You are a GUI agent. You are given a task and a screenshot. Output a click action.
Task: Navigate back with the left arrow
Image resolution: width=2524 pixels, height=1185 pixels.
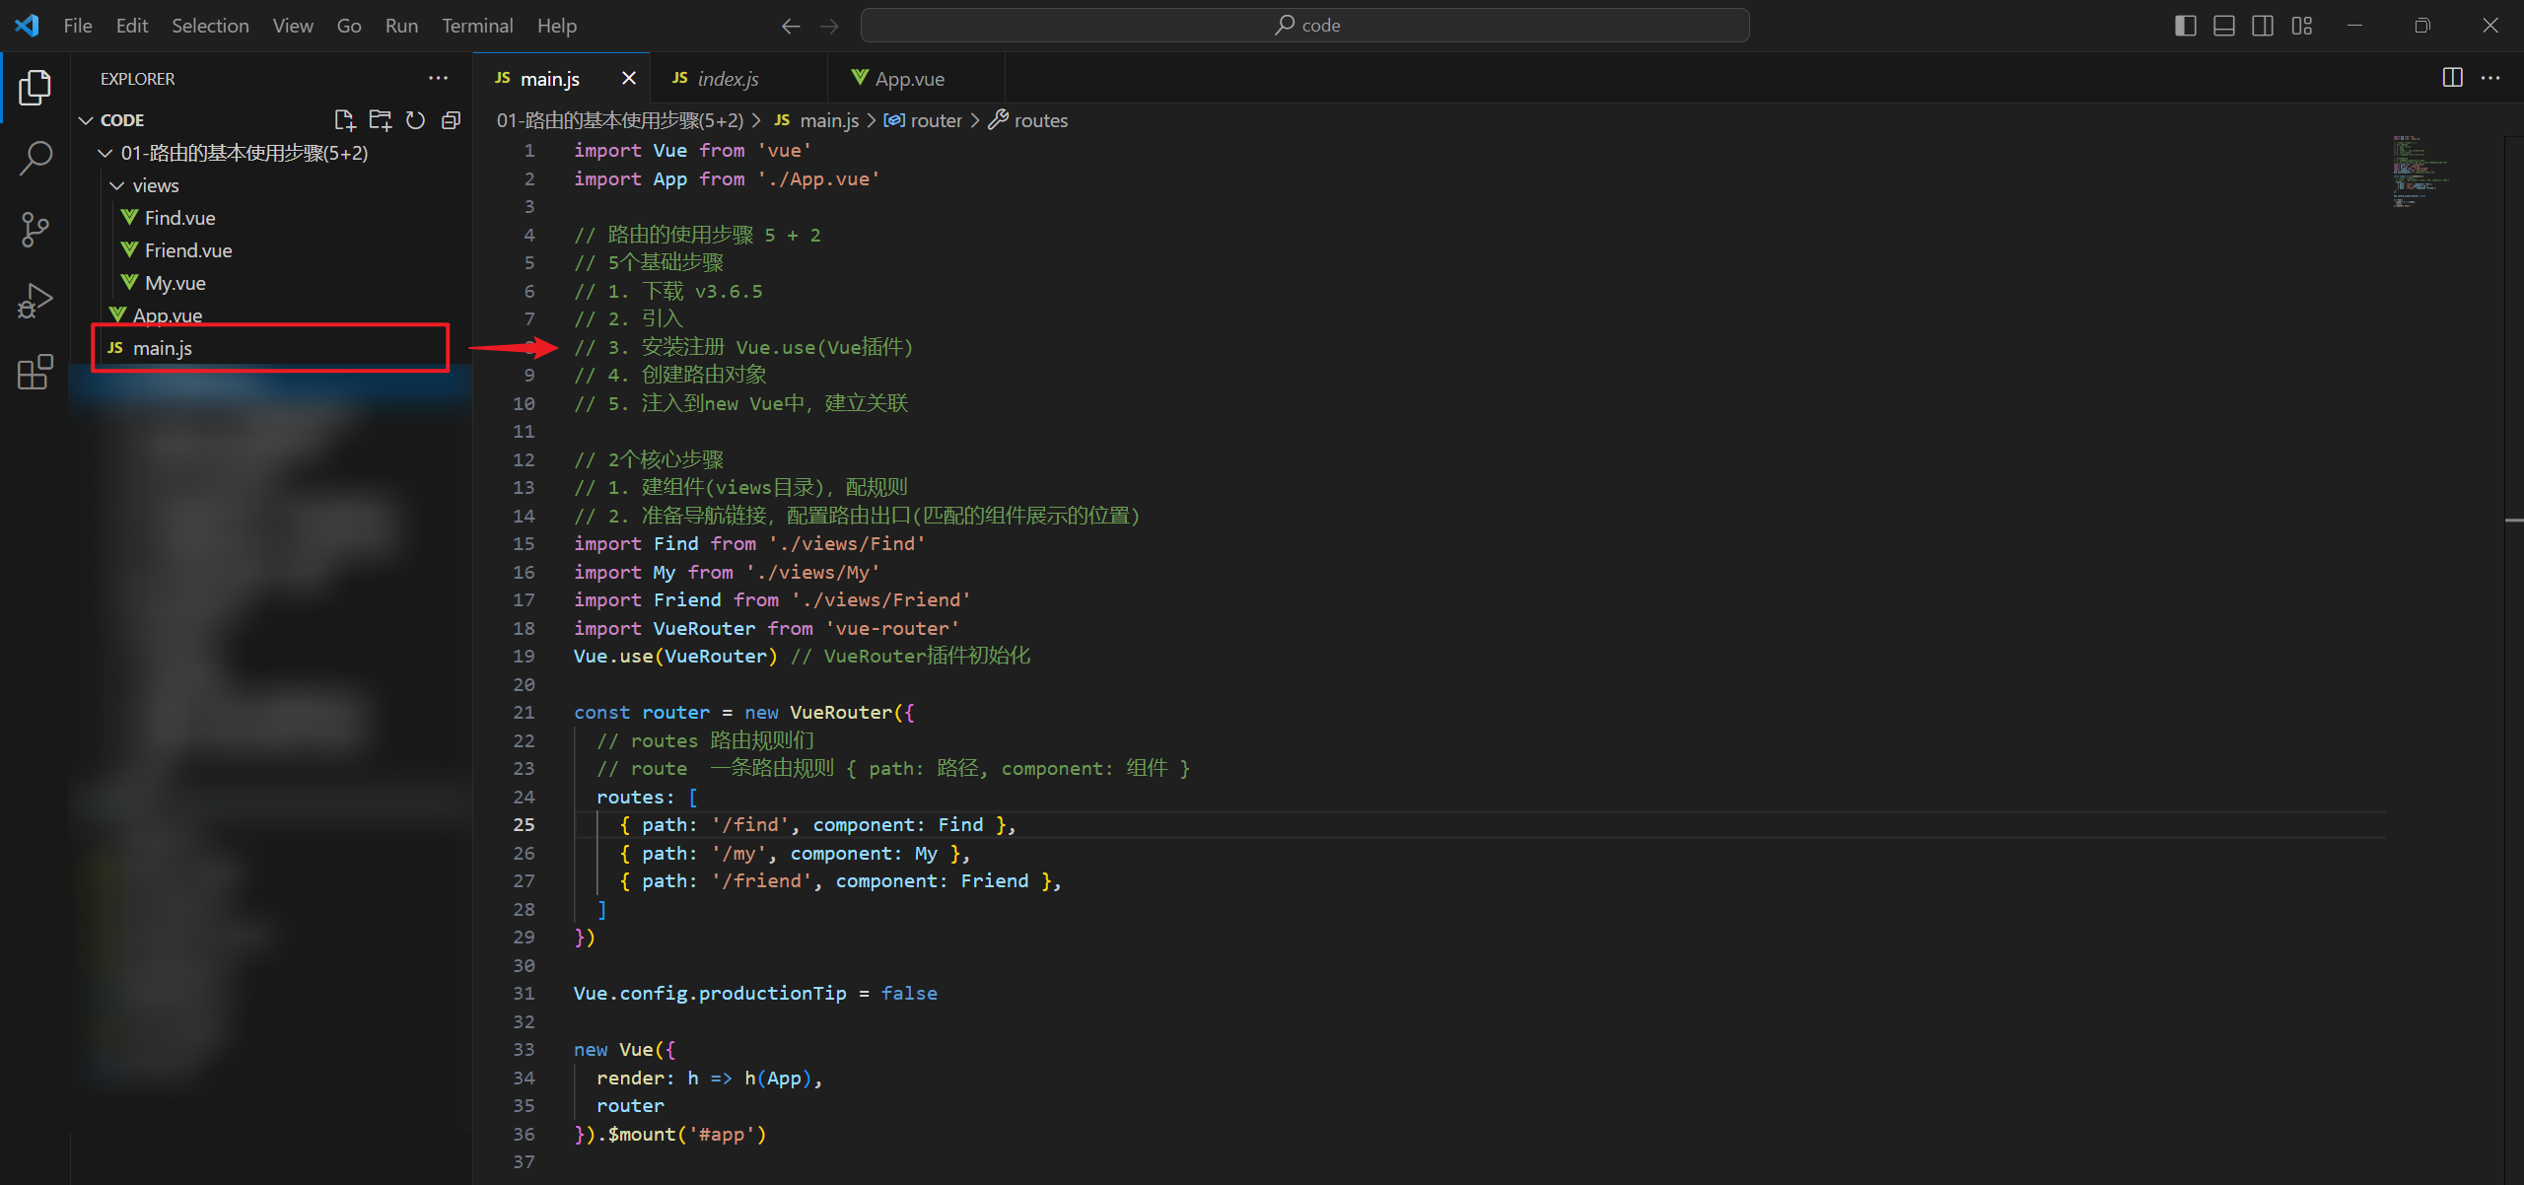pos(791,26)
